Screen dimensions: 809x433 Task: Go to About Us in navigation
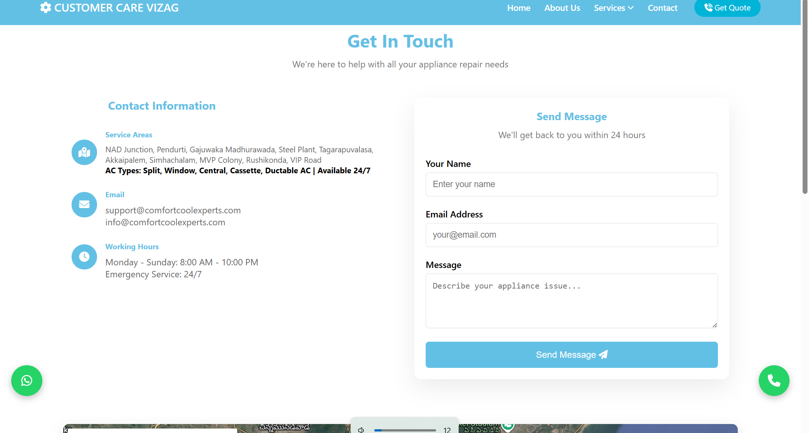pyautogui.click(x=562, y=8)
